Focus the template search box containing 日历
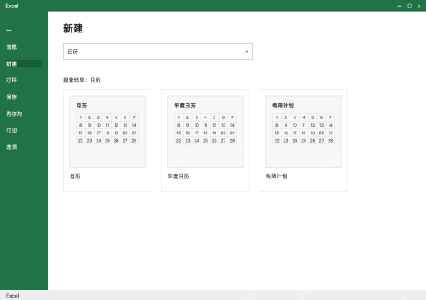426x300 pixels. pyautogui.click(x=158, y=52)
